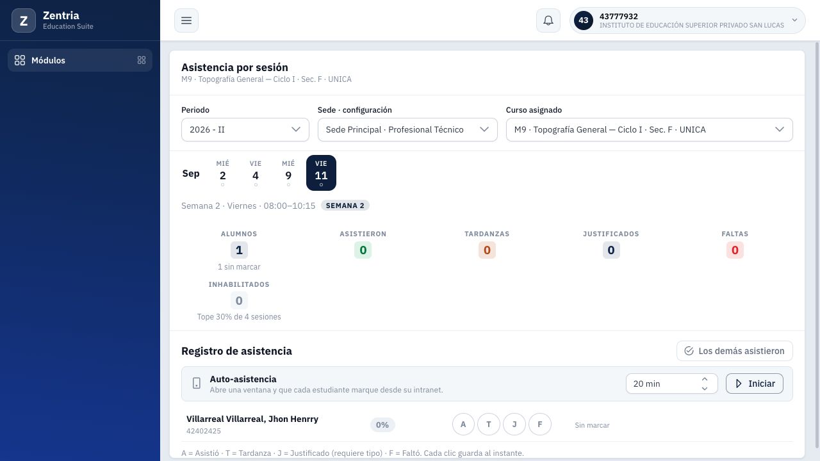Mark student as Justificado (J)
Image resolution: width=820 pixels, height=461 pixels.
tap(514, 424)
